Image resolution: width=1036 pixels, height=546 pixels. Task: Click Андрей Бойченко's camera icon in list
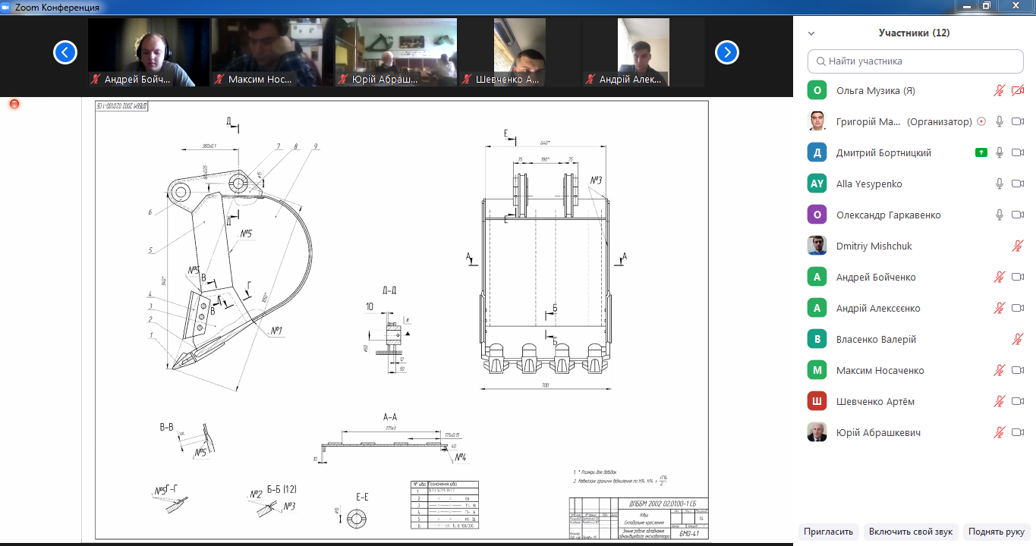coord(1018,277)
